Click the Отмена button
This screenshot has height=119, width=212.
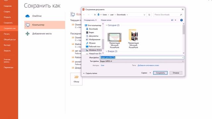tap(176, 73)
